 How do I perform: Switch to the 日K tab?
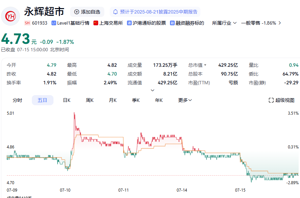pos(67,100)
